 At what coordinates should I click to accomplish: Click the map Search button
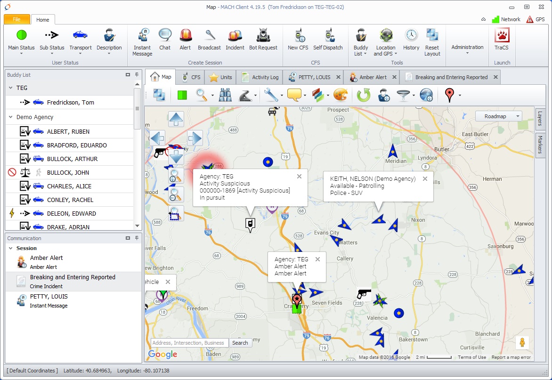[x=240, y=343]
